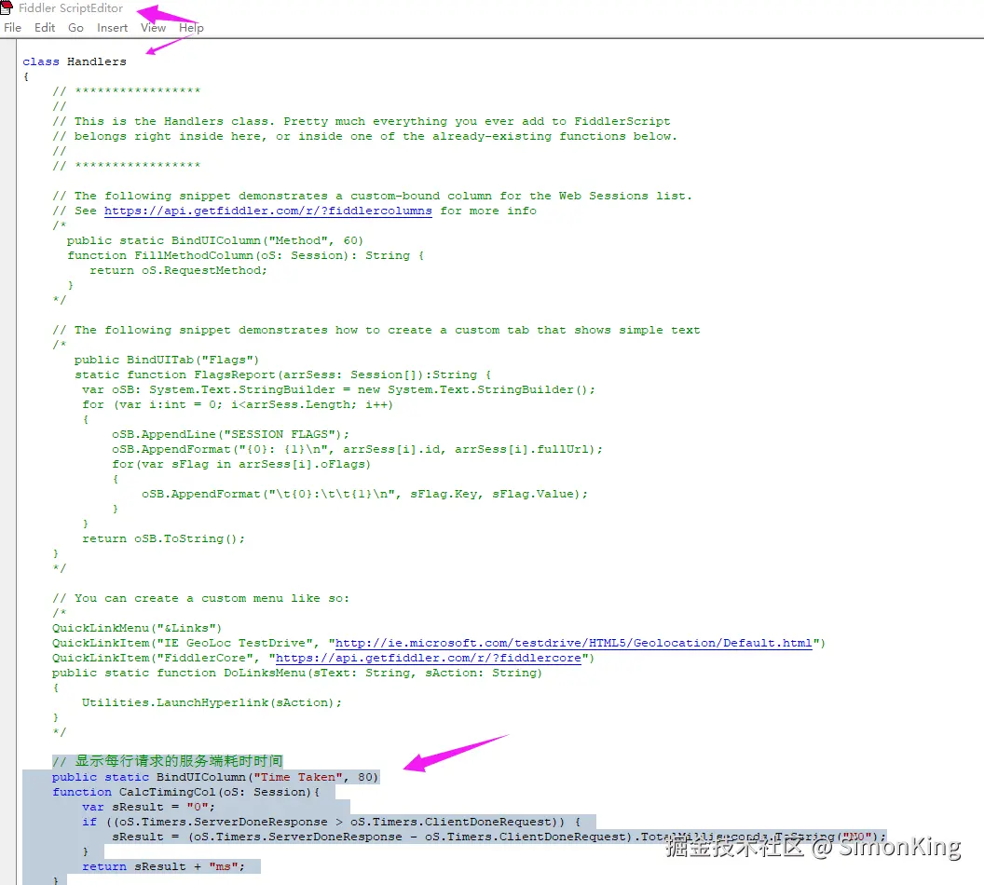Click the 'belongs right inside here' comment line
This screenshot has width=984, height=885.
click(365, 136)
